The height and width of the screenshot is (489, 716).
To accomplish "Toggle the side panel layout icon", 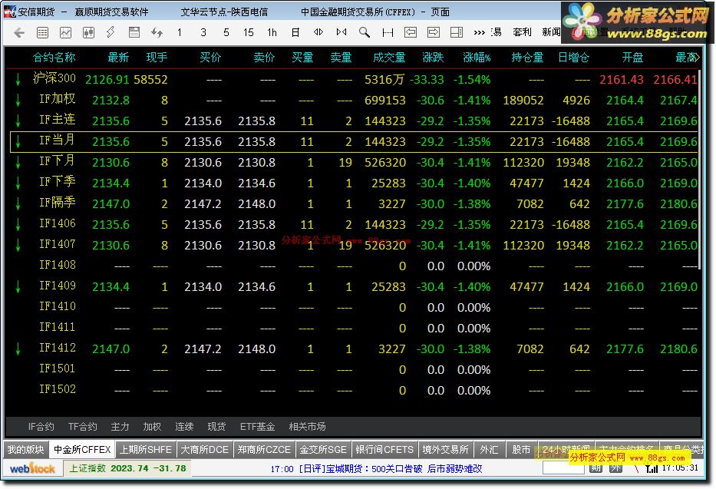I will [x=456, y=32].
